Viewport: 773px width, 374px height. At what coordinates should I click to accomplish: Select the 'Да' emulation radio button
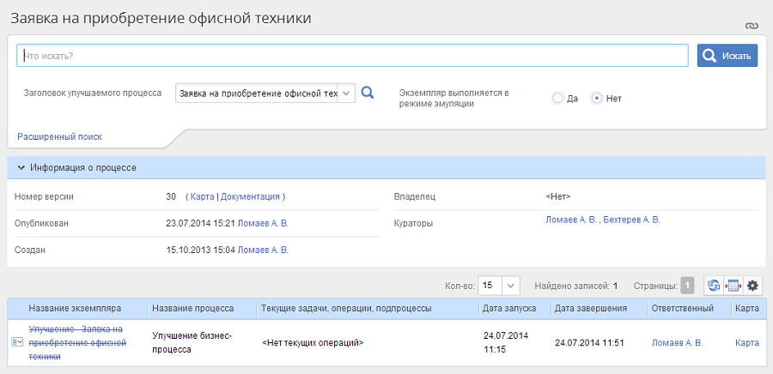click(557, 98)
